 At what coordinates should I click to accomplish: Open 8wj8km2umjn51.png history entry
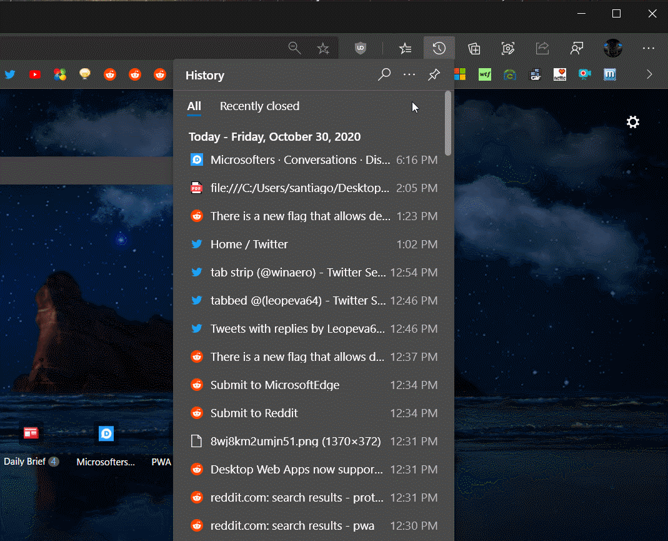(x=314, y=441)
